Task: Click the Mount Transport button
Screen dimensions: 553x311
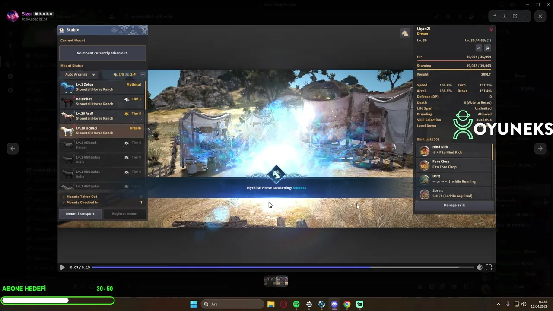Action: (x=80, y=214)
